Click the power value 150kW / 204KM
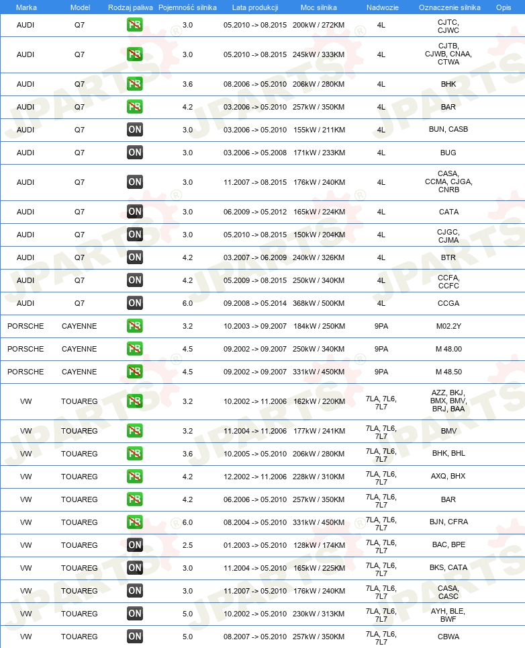 click(x=319, y=235)
